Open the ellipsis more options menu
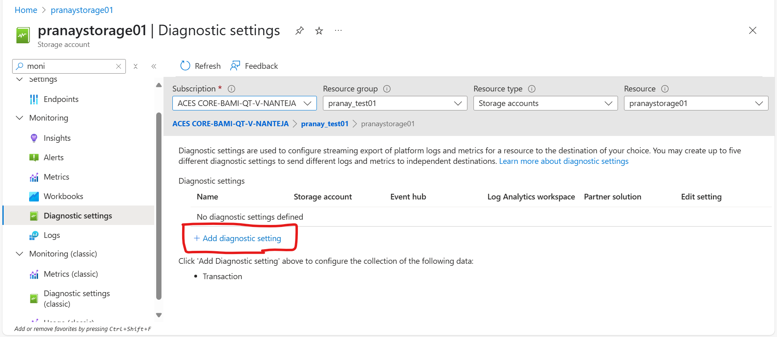The height and width of the screenshot is (337, 777). [x=338, y=31]
